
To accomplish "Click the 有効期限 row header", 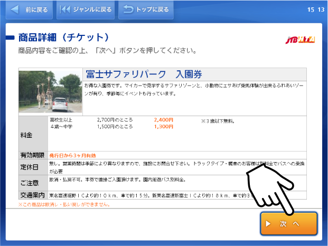I will tap(33, 155).
